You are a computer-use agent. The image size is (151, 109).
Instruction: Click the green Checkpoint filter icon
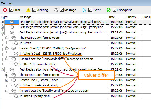click(x=108, y=10)
